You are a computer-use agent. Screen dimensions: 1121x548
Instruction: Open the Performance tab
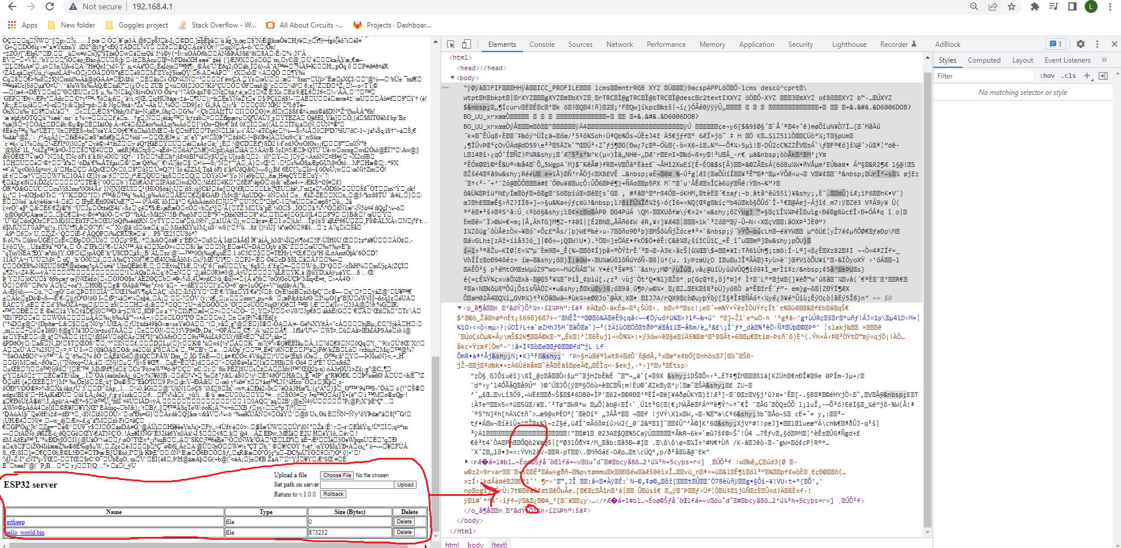pyautogui.click(x=666, y=44)
